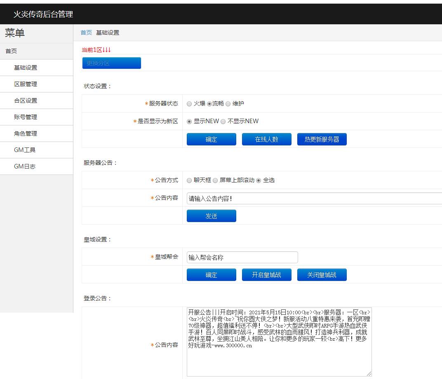Click the 更换分区 button
The image size is (442, 379).
point(111,63)
